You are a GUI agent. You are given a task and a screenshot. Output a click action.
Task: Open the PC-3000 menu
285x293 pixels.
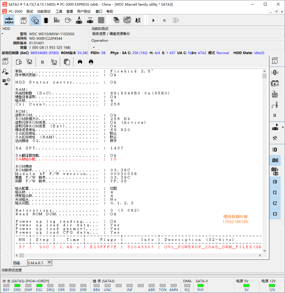point(15,11)
